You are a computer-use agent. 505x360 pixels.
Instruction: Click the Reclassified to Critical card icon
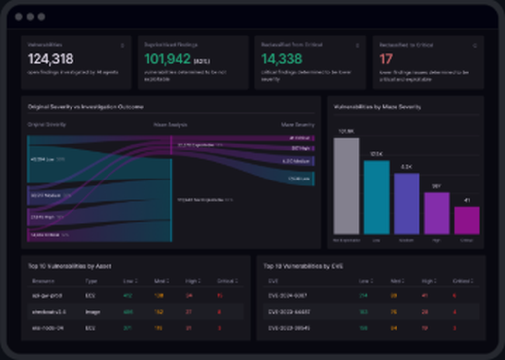[x=475, y=46]
